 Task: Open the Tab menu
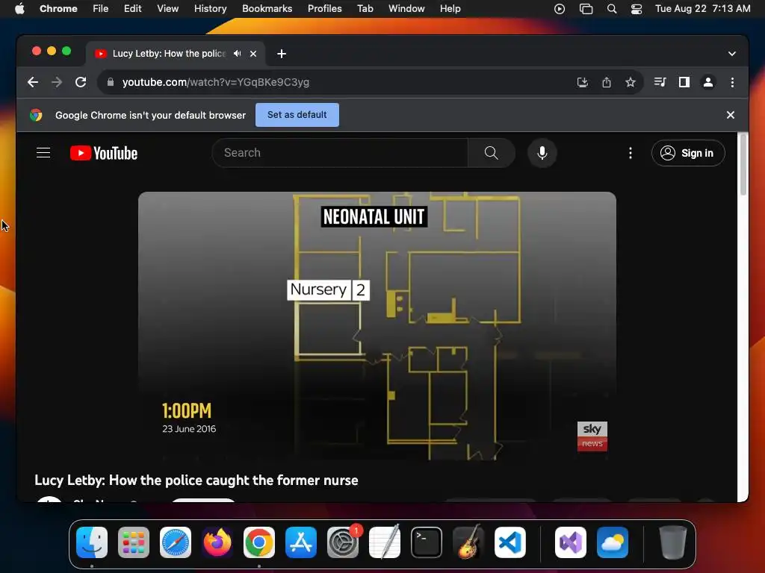coord(365,9)
